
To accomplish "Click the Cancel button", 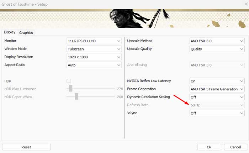I will [x=235, y=147].
